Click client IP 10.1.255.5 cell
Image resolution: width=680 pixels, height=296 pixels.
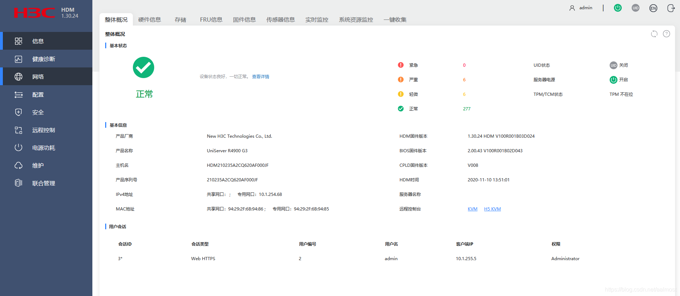[x=466, y=259]
